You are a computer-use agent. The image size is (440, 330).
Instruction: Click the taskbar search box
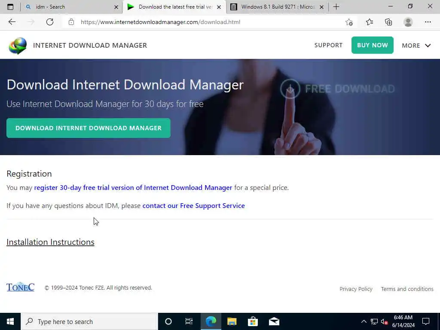point(89,321)
